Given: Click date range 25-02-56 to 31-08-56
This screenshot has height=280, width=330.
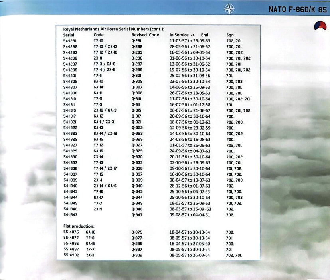Looking at the screenshot, I should [190, 76].
